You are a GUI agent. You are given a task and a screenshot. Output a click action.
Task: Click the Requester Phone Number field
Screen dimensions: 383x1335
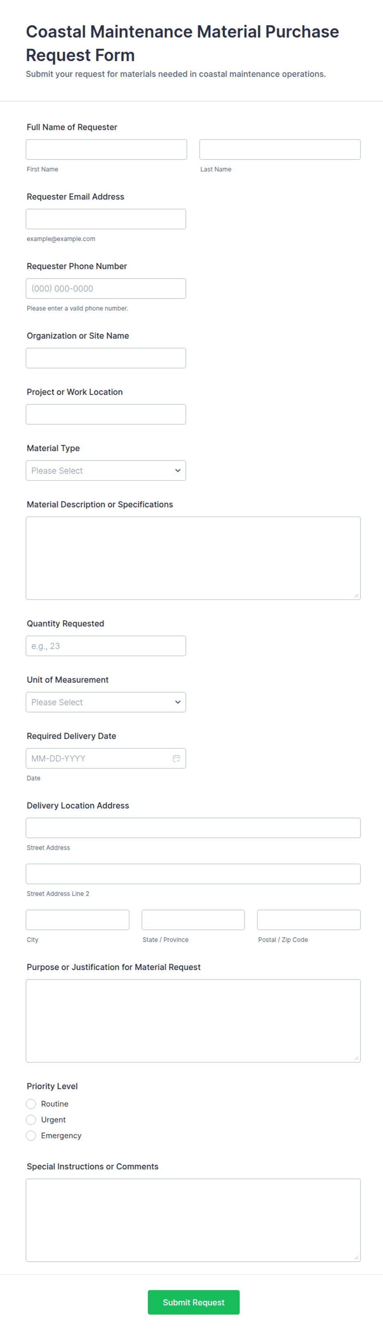pos(105,288)
